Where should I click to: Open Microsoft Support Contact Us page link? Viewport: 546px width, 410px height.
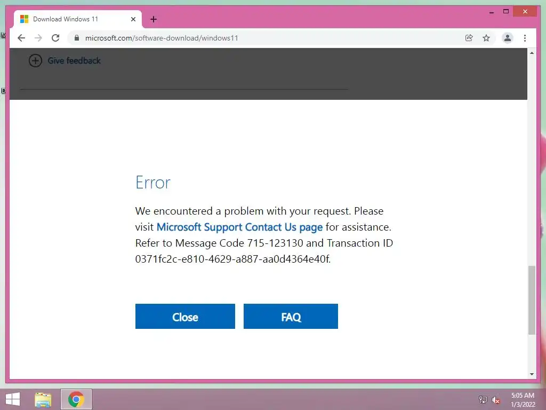pos(239,227)
